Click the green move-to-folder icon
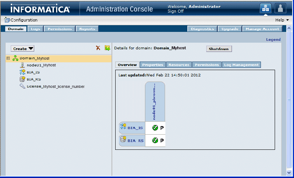Viewport: 294px width, 178px height. click(107, 48)
